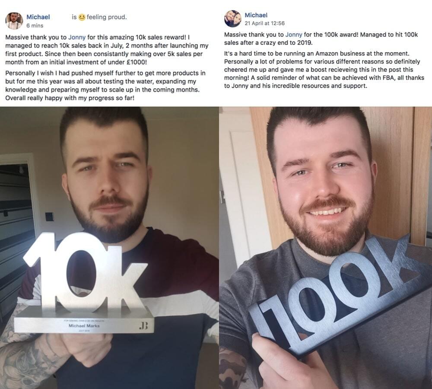The image size is (432, 389).
Task: Click the silver 10k trophy
Action: (x=84, y=283)
